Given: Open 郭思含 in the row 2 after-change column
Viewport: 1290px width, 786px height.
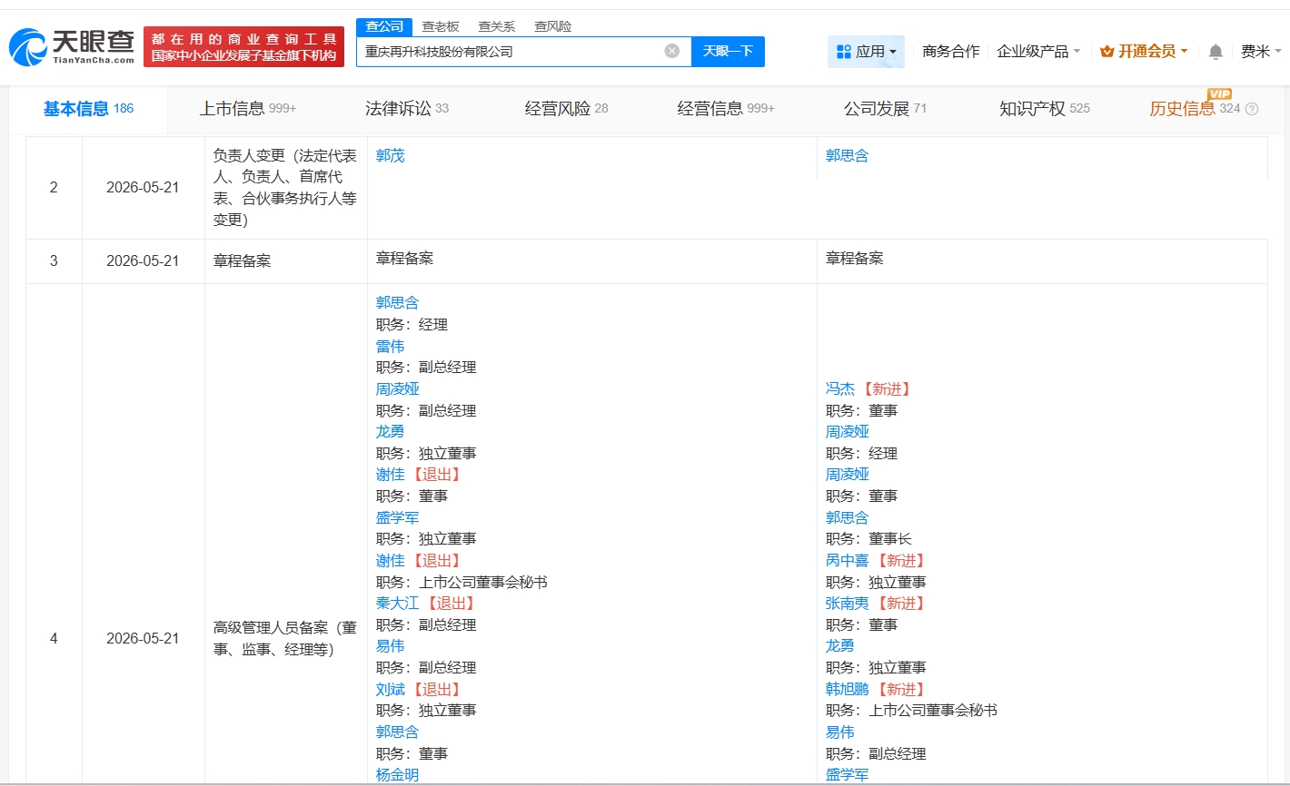Looking at the screenshot, I should coord(847,156).
